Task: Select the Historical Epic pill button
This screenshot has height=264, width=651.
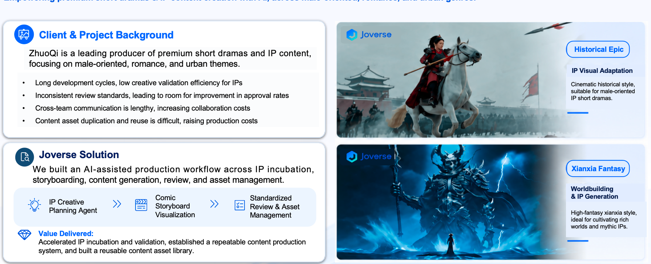Action: (x=598, y=49)
